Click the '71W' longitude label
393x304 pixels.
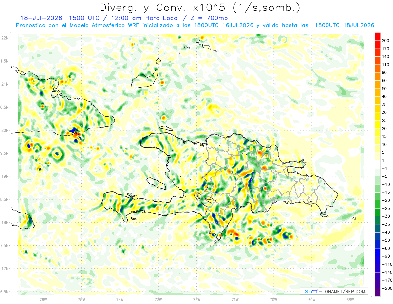point(235,299)
